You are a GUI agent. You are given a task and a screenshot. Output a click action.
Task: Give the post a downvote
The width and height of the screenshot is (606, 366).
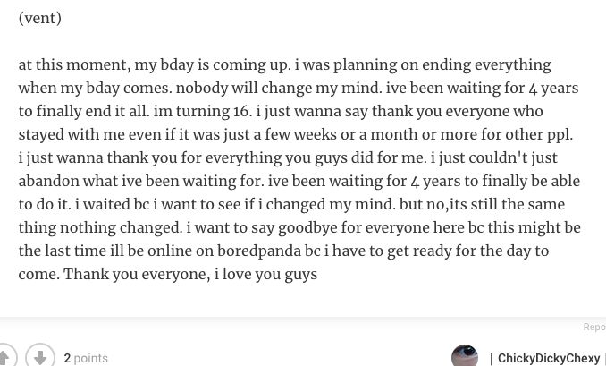tap(40, 356)
